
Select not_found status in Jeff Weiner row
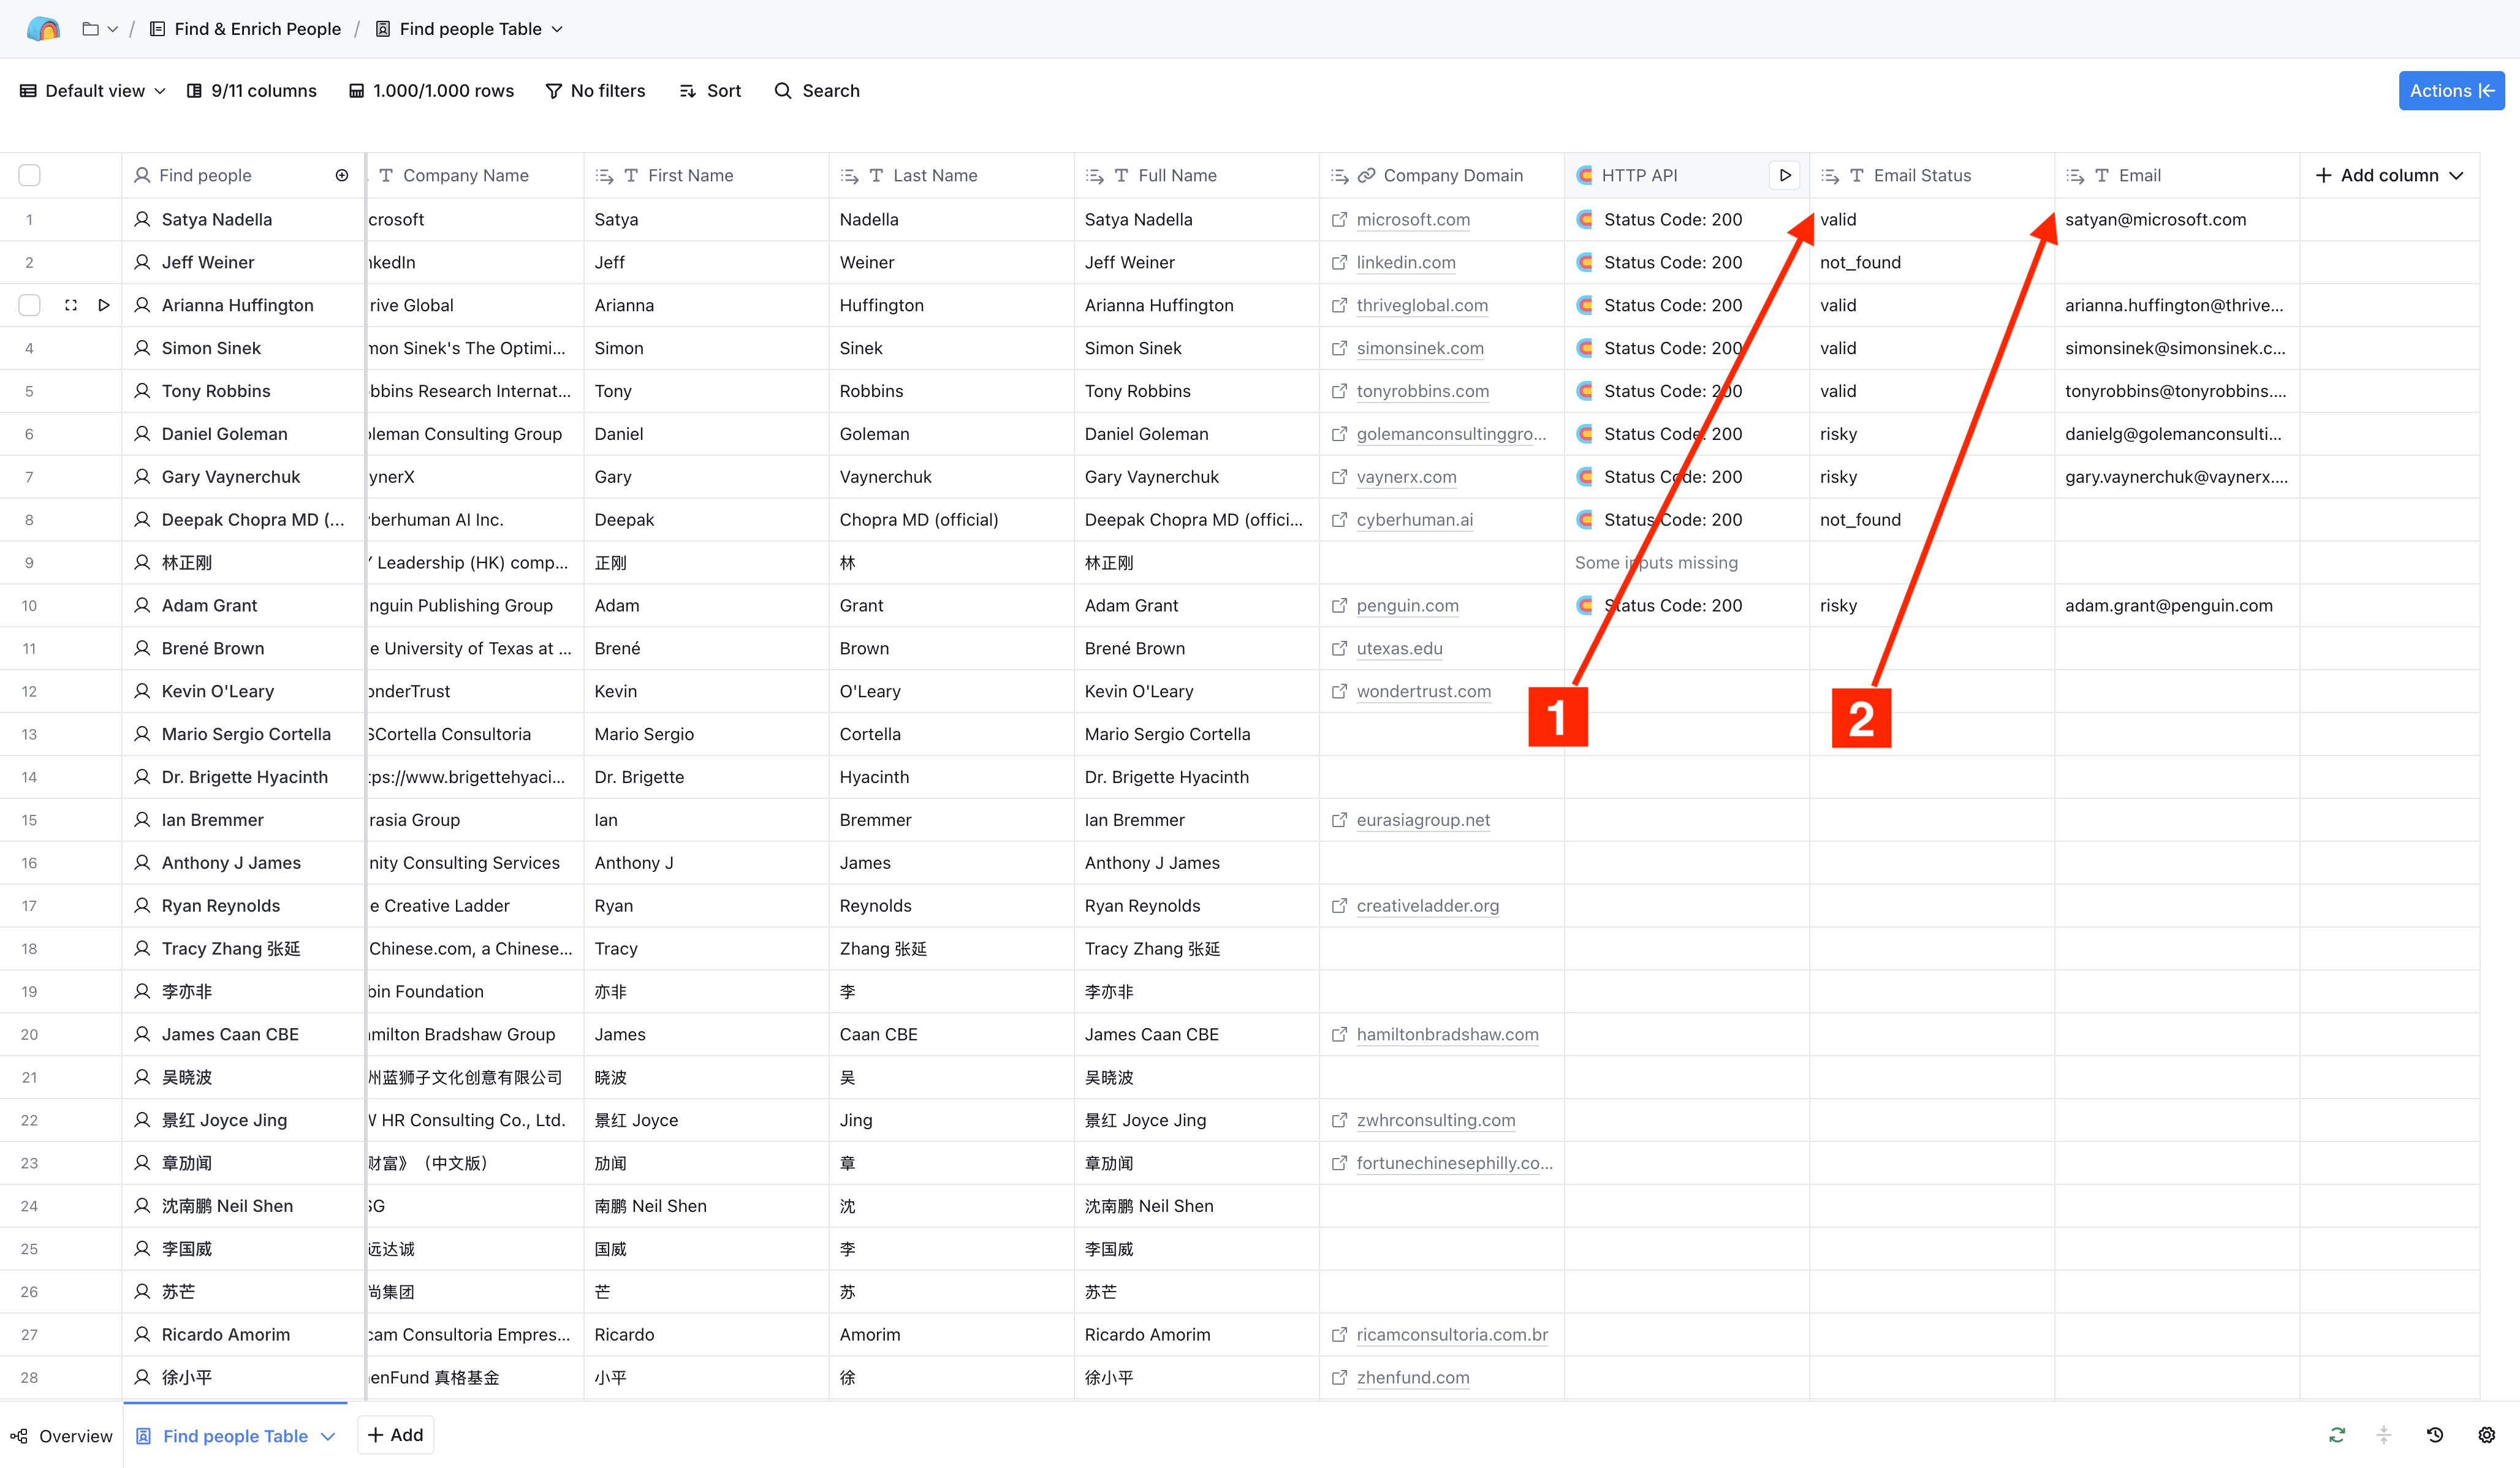coord(1931,262)
